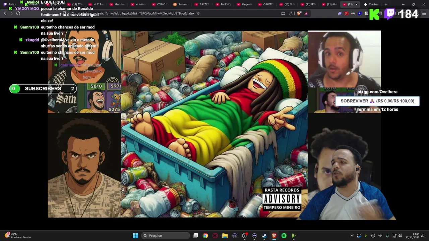
Task: Click the 'Termina em 12 horas' text
Action: [x=377, y=109]
